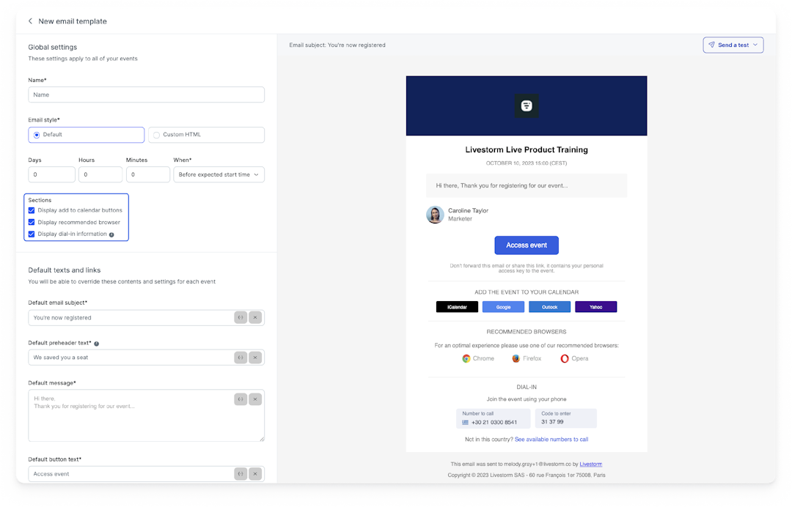
Task: Click the Livestorm Live Product Training title
Action: point(527,150)
